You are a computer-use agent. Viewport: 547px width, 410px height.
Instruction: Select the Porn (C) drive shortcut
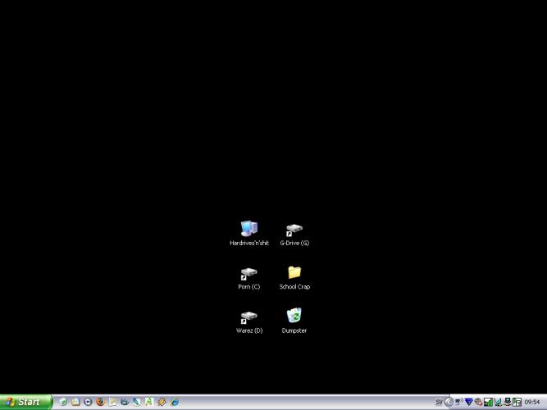(248, 279)
